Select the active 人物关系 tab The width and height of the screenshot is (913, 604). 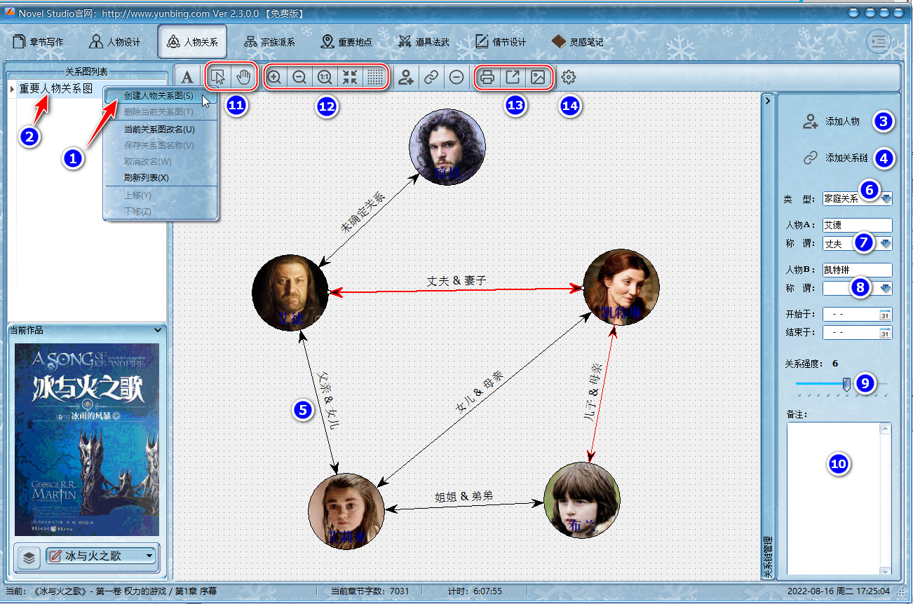tap(192, 42)
